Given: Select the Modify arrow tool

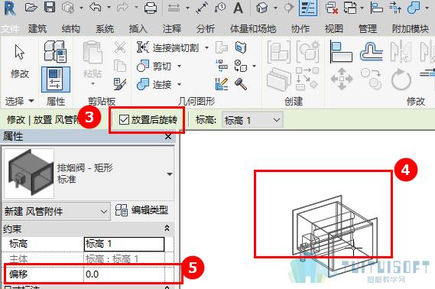Looking at the screenshot, I should (20, 60).
